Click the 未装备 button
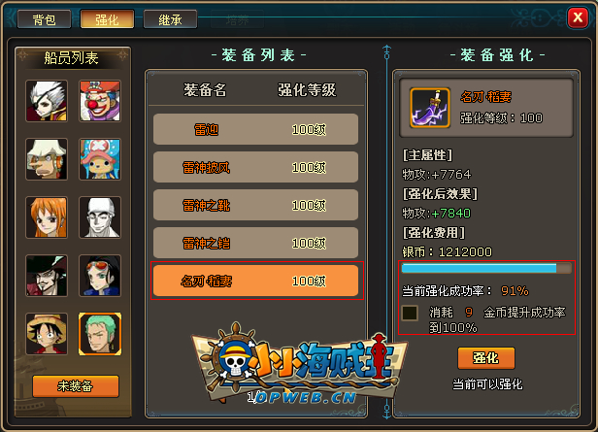The image size is (598, 432). 76,386
